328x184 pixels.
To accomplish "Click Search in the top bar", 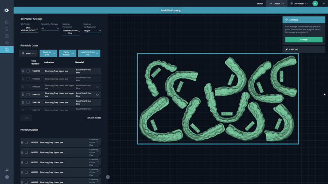I will [260, 4].
